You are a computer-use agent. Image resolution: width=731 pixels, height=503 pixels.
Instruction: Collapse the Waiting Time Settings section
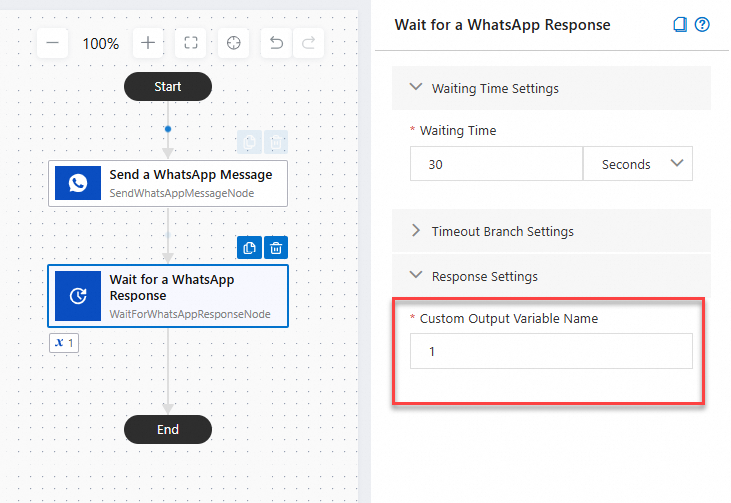pyautogui.click(x=551, y=88)
